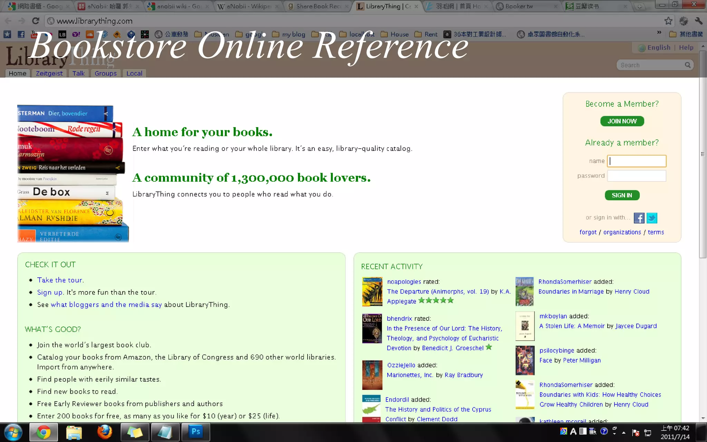707x442 pixels.
Task: Show hidden tray icons arrow
Action: pyautogui.click(x=624, y=432)
